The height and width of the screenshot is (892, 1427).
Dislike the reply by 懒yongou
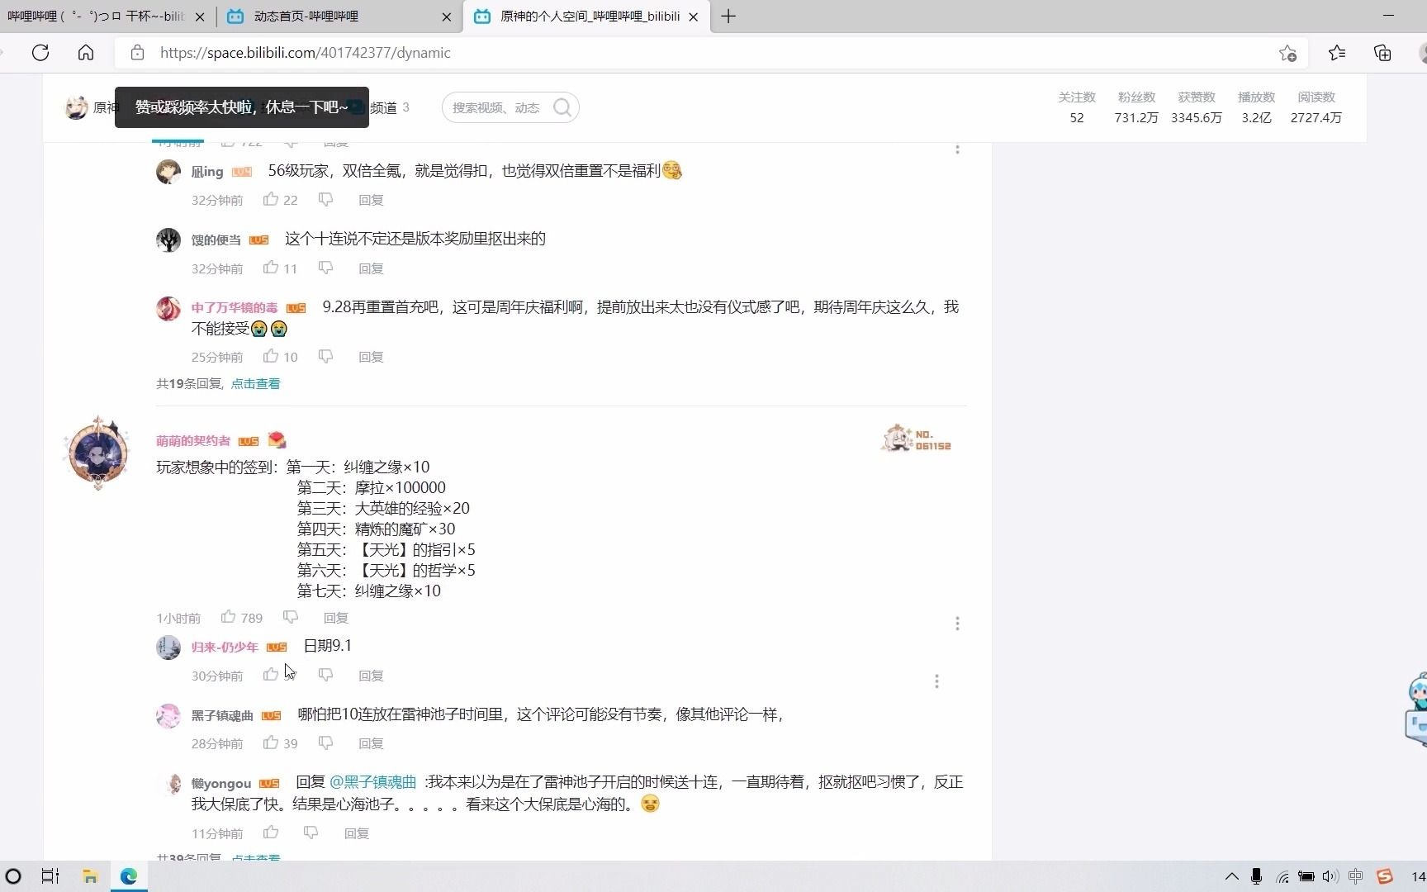[311, 833]
